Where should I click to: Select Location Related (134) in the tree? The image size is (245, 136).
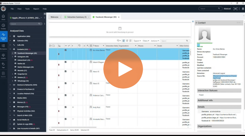click(25, 94)
